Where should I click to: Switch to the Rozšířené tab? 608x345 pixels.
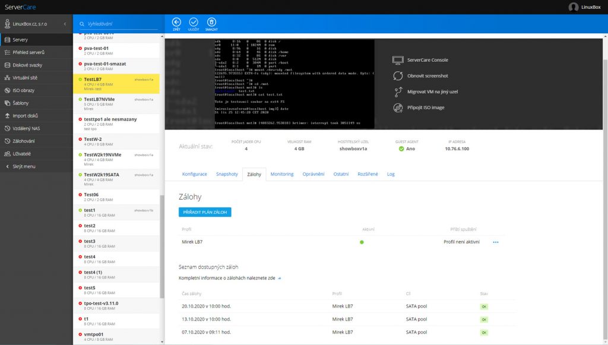click(368, 174)
